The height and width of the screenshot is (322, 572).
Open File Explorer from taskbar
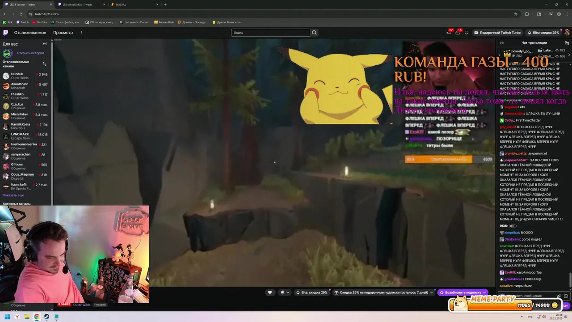point(27,317)
